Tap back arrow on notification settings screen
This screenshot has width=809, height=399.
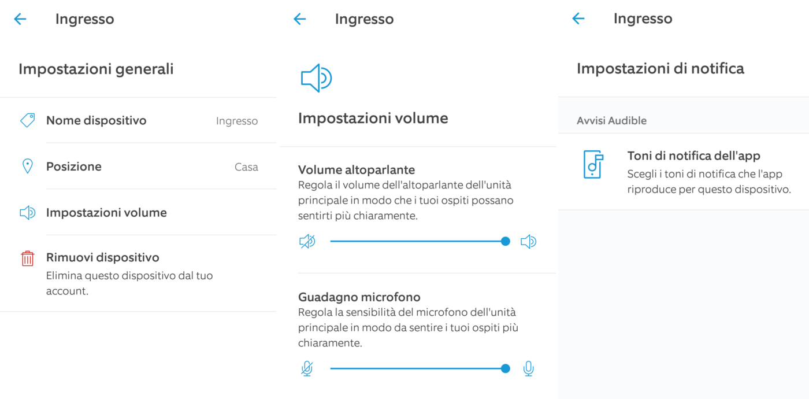578,19
